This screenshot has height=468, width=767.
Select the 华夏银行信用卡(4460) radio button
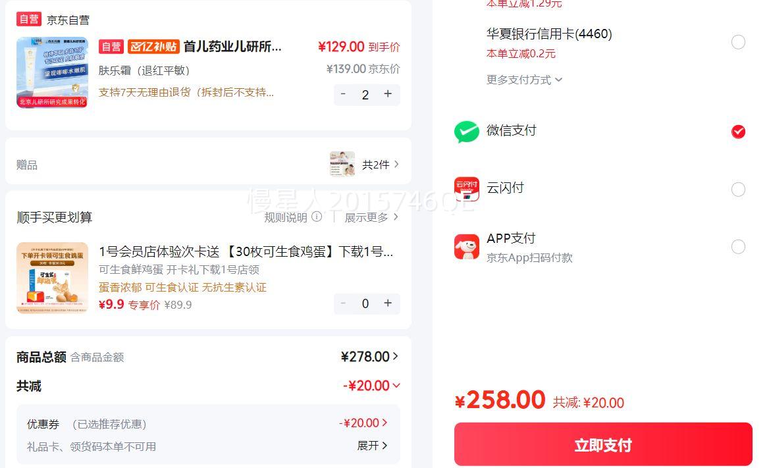738,42
